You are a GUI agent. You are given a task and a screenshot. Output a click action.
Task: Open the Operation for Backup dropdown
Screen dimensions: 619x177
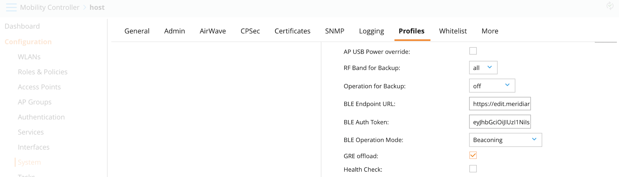coord(492,86)
